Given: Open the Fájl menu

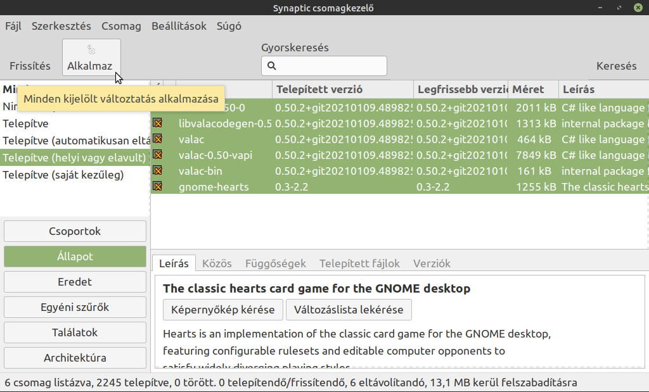Looking at the screenshot, I should pyautogui.click(x=13, y=26).
